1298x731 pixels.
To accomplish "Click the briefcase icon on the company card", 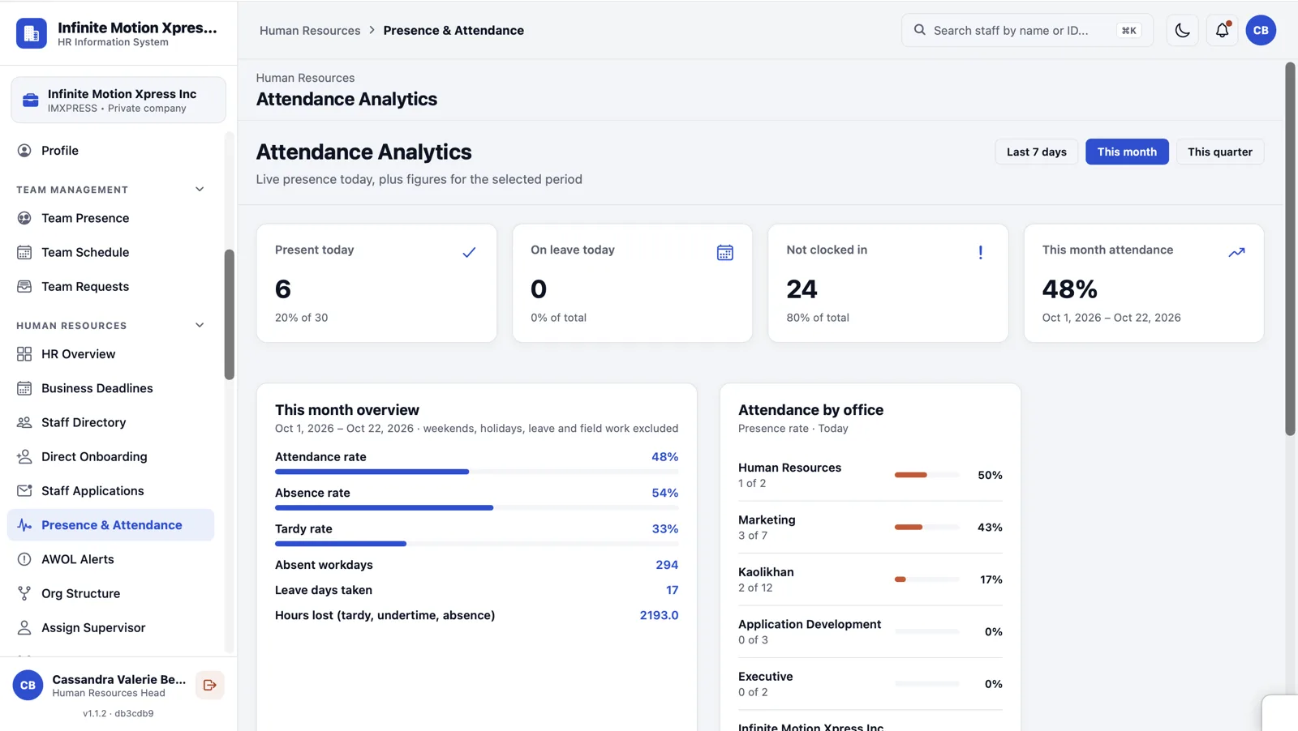I will click(31, 100).
